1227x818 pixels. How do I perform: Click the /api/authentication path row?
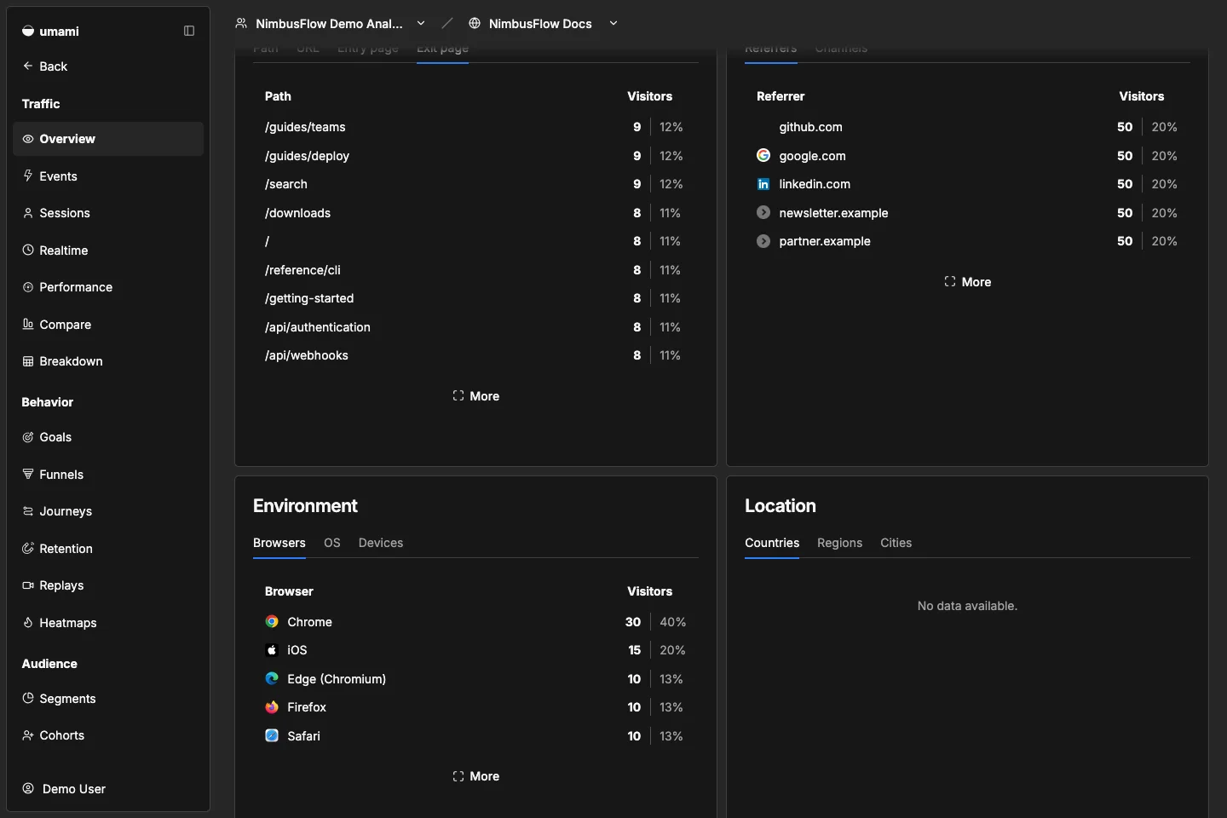tap(475, 327)
